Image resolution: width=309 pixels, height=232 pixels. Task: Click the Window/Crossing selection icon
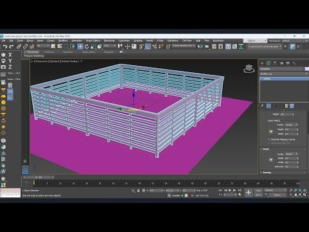pos(73,46)
